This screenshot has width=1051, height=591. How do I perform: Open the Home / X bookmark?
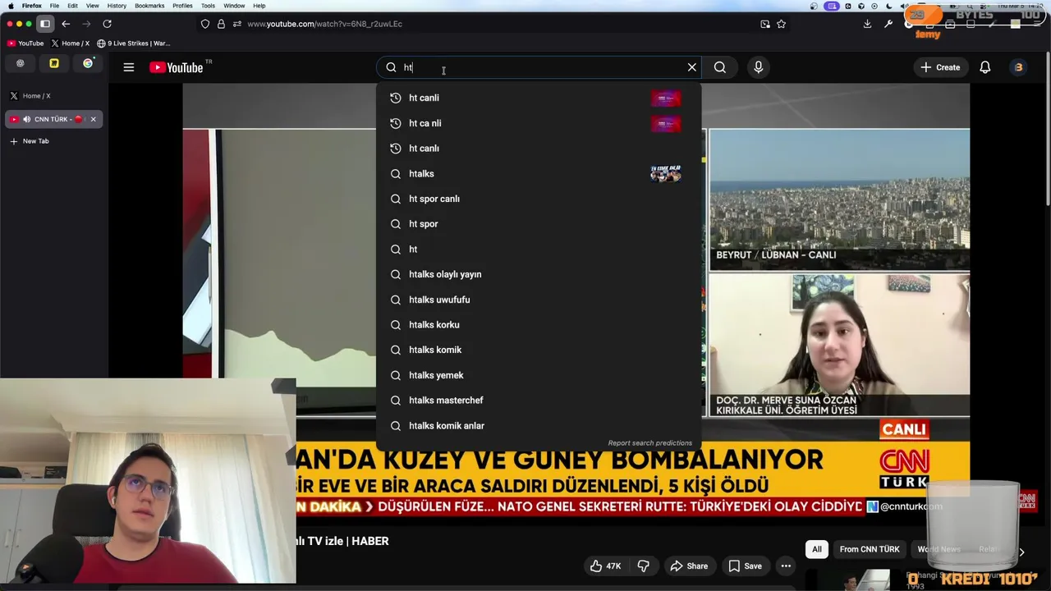(x=71, y=43)
